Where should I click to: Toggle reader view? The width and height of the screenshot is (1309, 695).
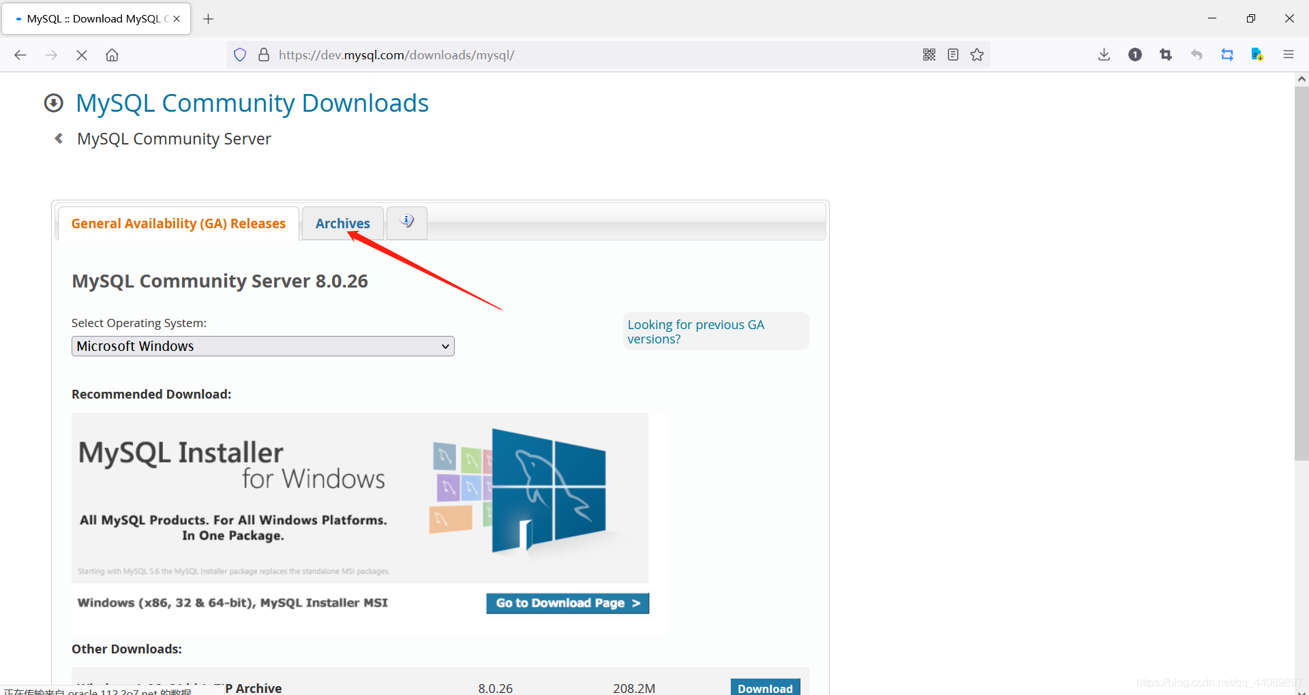(953, 55)
